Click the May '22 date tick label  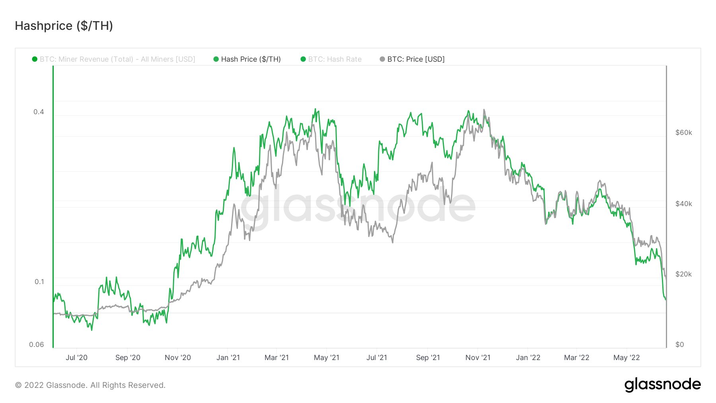(626, 358)
